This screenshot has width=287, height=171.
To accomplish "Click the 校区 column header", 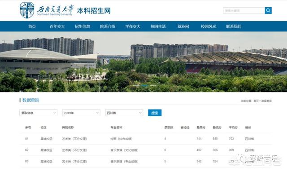I will coord(43,127).
